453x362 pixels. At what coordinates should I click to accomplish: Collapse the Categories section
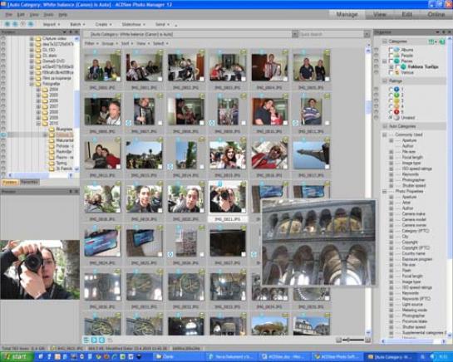point(385,42)
